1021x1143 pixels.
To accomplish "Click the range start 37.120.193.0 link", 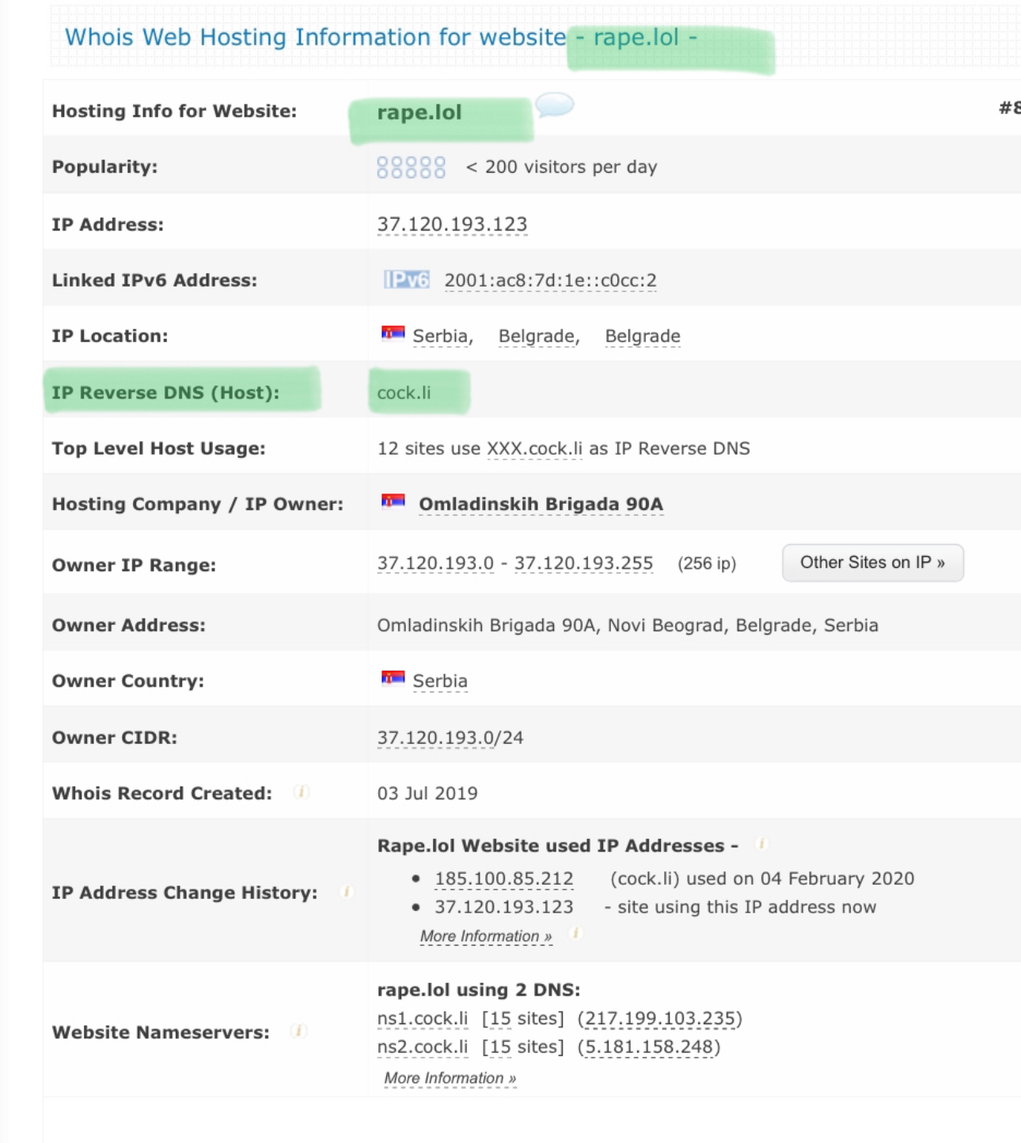I will point(435,564).
